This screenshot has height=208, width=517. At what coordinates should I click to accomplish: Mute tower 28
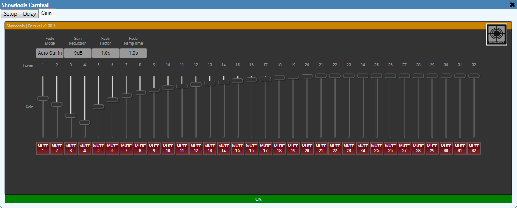coord(418,148)
